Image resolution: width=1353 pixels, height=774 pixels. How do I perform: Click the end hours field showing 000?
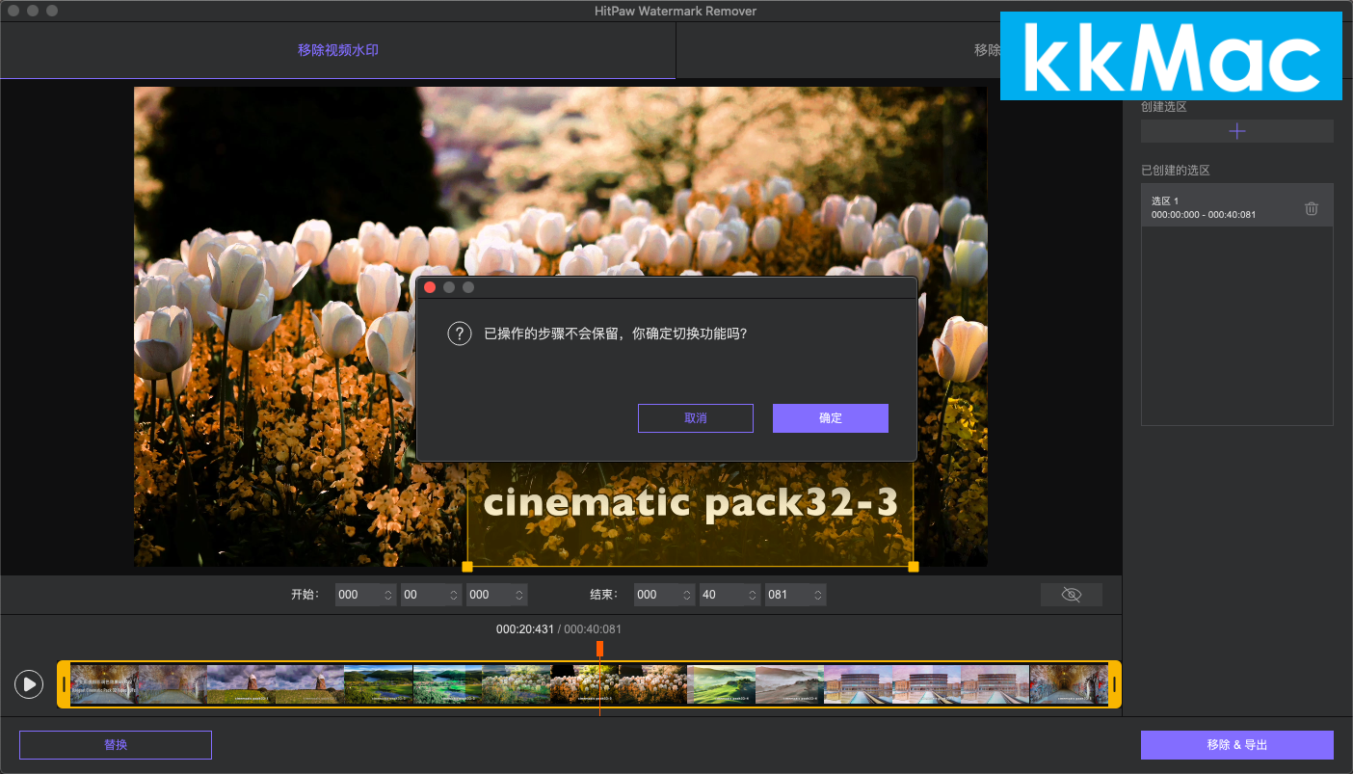(x=664, y=595)
